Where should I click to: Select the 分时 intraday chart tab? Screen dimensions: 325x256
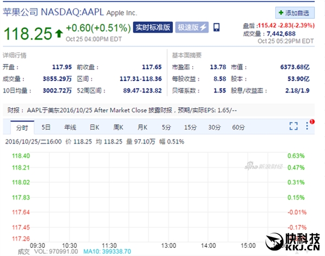click(x=22, y=127)
